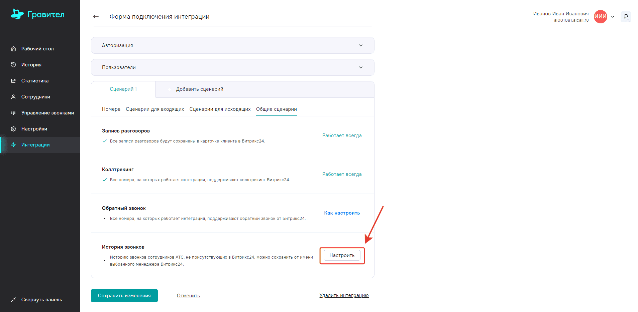Viewport: 638px width, 312px height.
Task: Open Управление звонками keypad icon
Action: 13,113
